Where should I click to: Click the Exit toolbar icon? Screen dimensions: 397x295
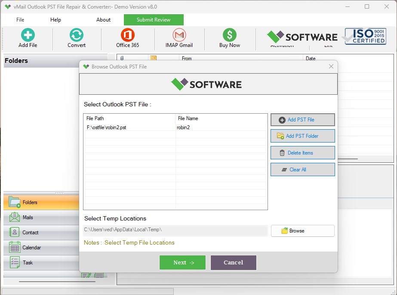click(x=328, y=41)
